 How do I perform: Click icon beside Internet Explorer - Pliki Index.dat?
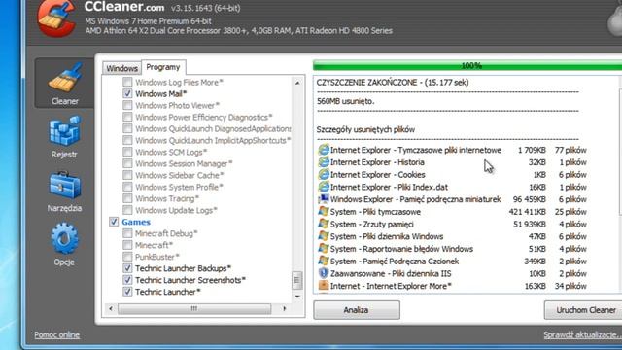click(x=324, y=187)
